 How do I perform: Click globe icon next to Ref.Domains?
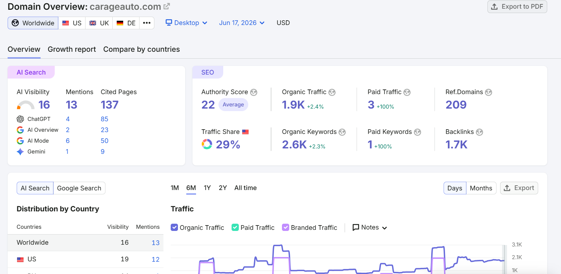tap(489, 92)
